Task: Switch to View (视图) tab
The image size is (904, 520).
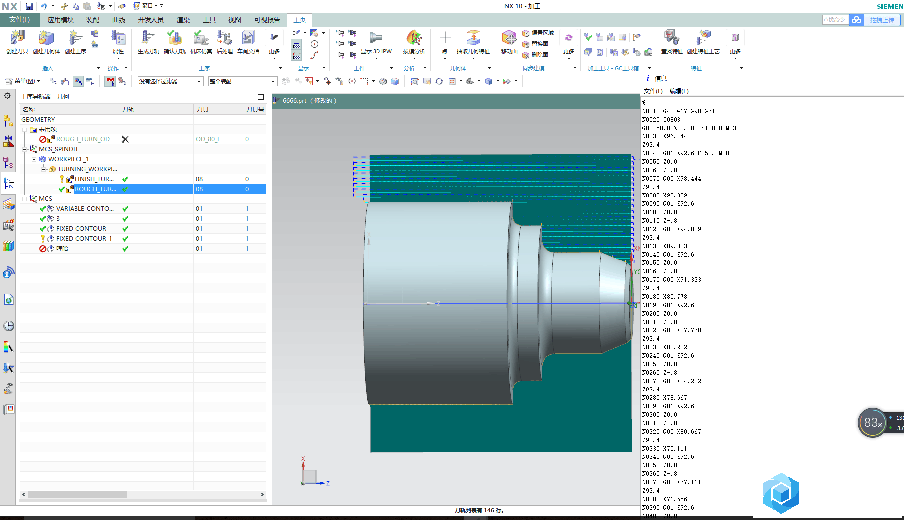Action: (x=235, y=20)
